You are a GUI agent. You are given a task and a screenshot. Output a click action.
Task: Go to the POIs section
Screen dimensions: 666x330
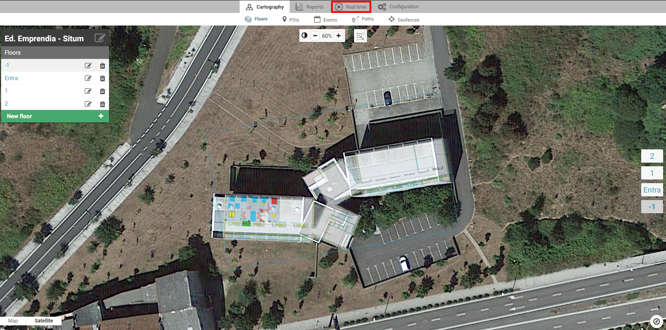[291, 19]
